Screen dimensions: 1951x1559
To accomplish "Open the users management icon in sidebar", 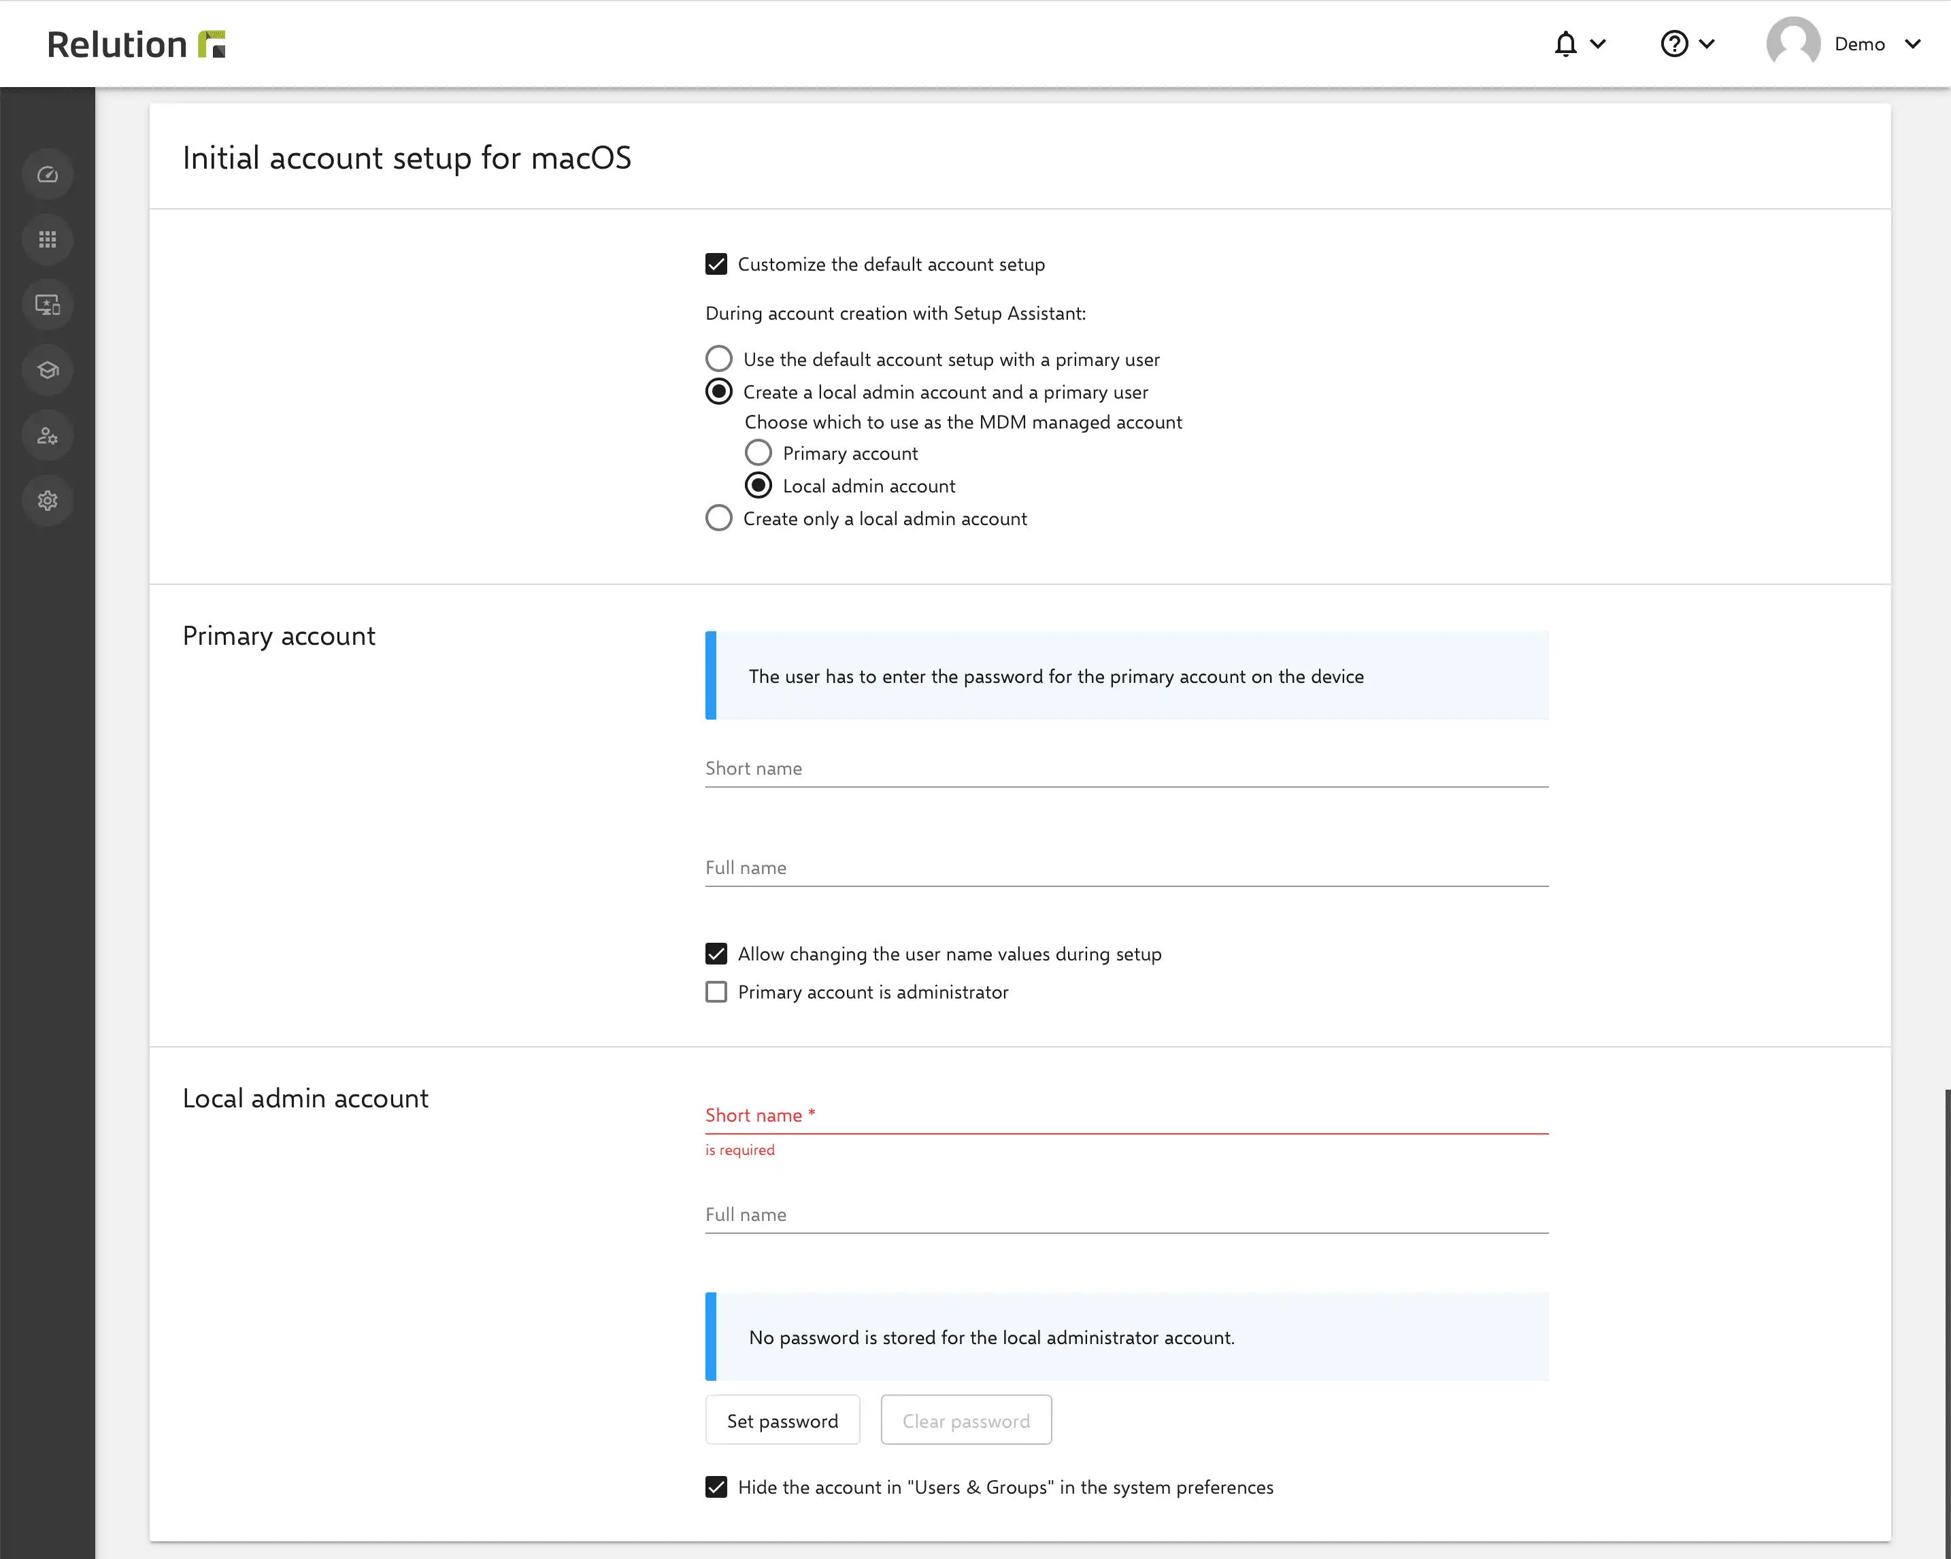I will pyautogui.click(x=47, y=435).
